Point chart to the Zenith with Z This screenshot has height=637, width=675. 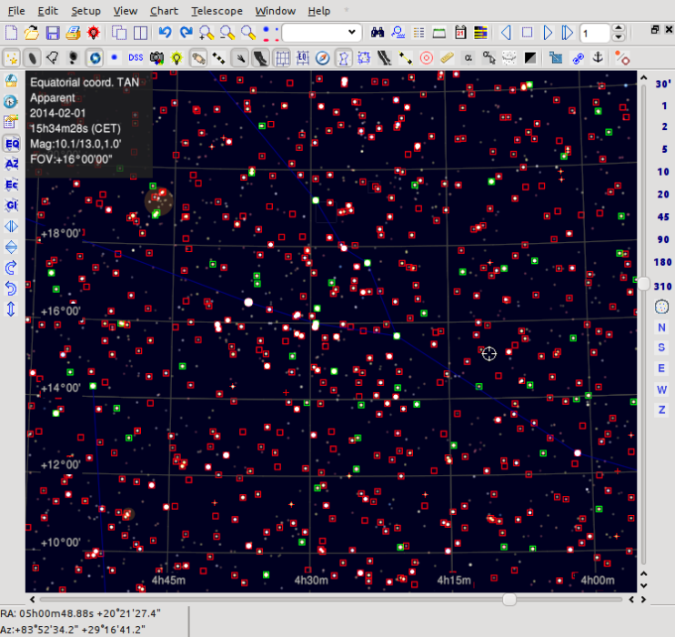pyautogui.click(x=661, y=409)
